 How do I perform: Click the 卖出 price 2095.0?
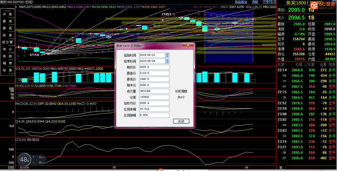(296, 10)
